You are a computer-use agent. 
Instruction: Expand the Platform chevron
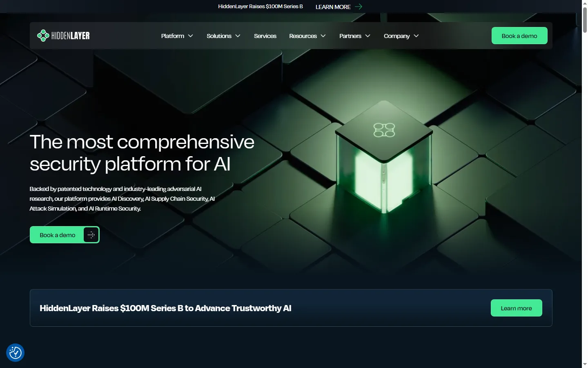click(x=190, y=36)
